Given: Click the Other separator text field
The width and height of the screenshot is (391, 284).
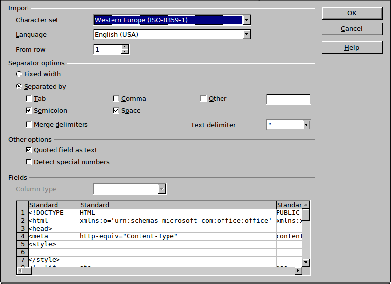Looking at the screenshot, I should [289, 99].
